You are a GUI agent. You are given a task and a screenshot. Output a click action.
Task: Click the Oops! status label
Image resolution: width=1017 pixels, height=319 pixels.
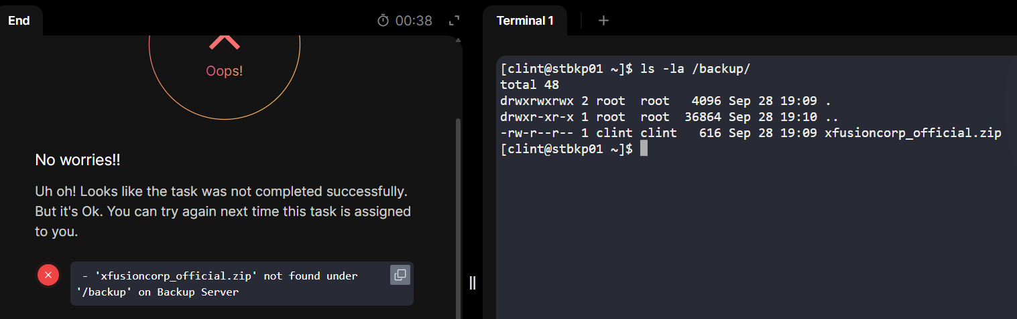click(225, 71)
